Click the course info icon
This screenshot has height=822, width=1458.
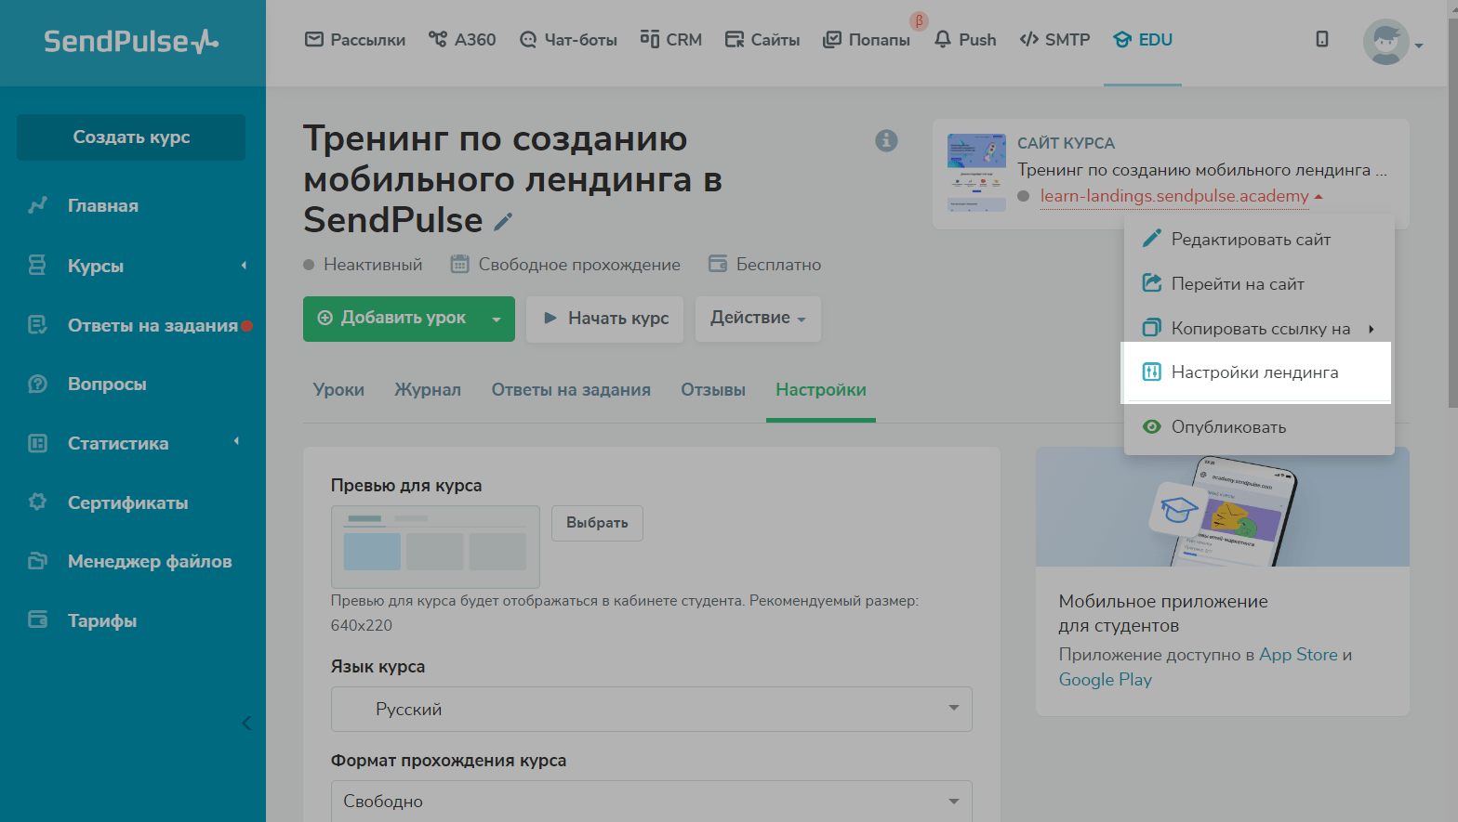886,140
